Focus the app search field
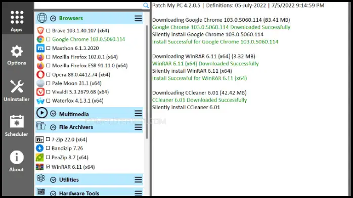353x198 pixels. [89, 6]
